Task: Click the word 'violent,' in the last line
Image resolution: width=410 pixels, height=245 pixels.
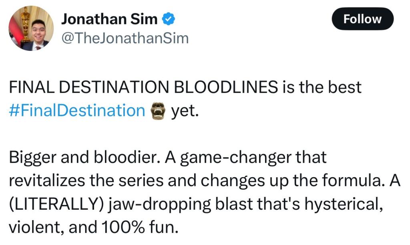Action: pyautogui.click(x=36, y=227)
